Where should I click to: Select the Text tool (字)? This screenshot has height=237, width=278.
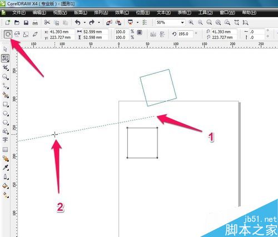point(5,139)
